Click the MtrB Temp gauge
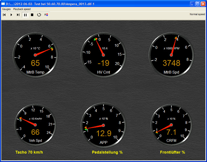 (x=35, y=55)
